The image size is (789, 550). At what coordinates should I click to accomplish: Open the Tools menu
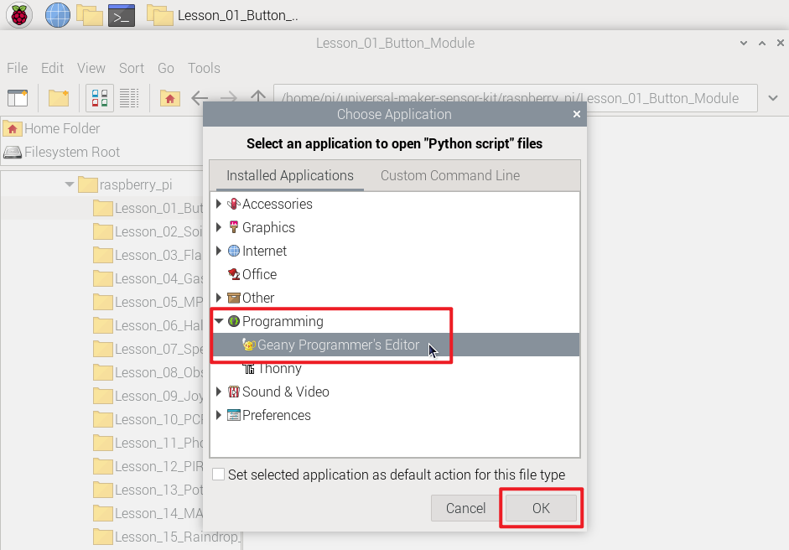coord(204,68)
